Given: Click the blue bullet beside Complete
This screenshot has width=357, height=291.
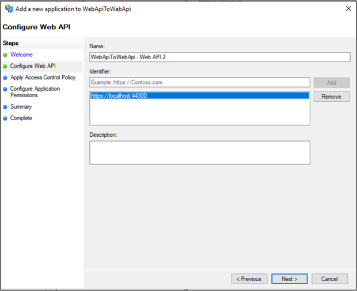Looking at the screenshot, I should pos(5,118).
